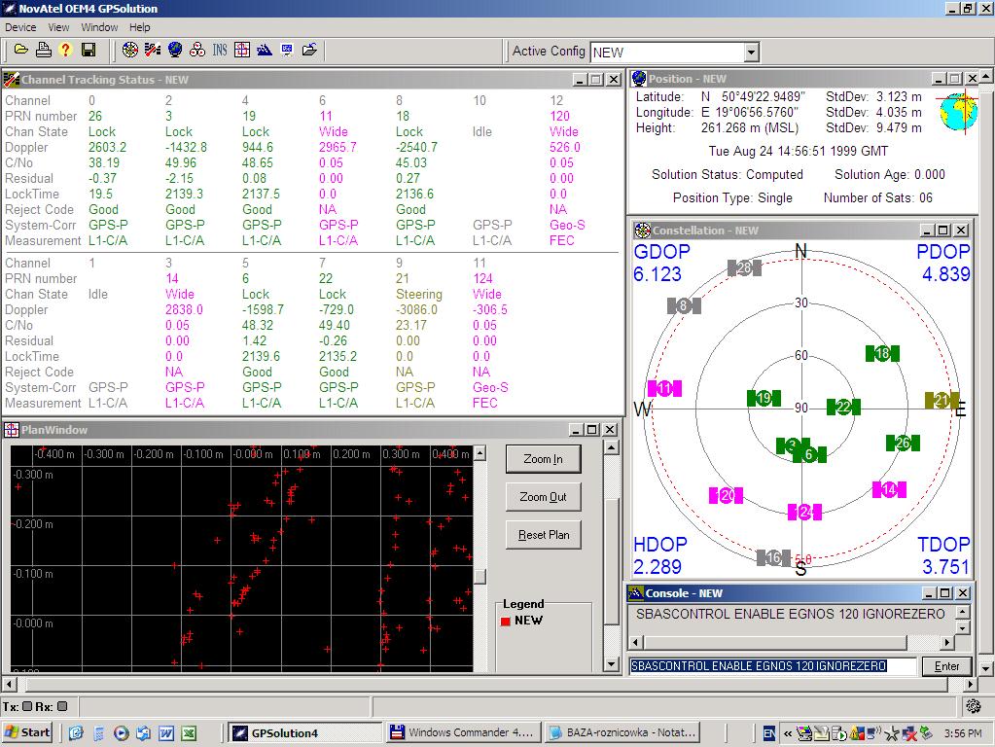Click the PlanWindow vertical scrollbar down arrow

pos(611,664)
